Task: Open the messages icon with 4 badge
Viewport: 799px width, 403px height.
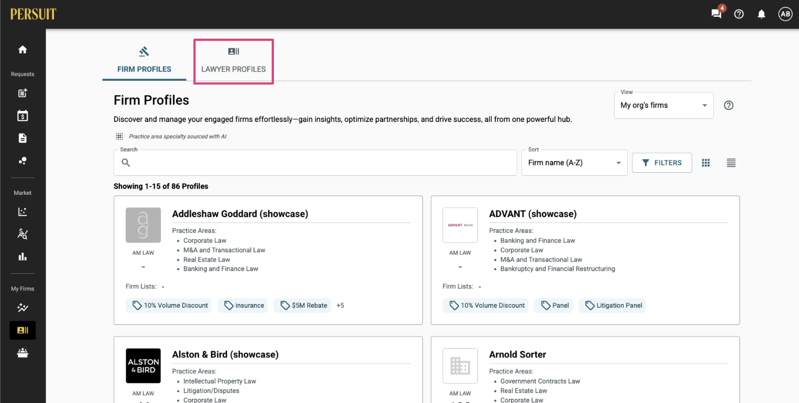Action: [x=717, y=14]
